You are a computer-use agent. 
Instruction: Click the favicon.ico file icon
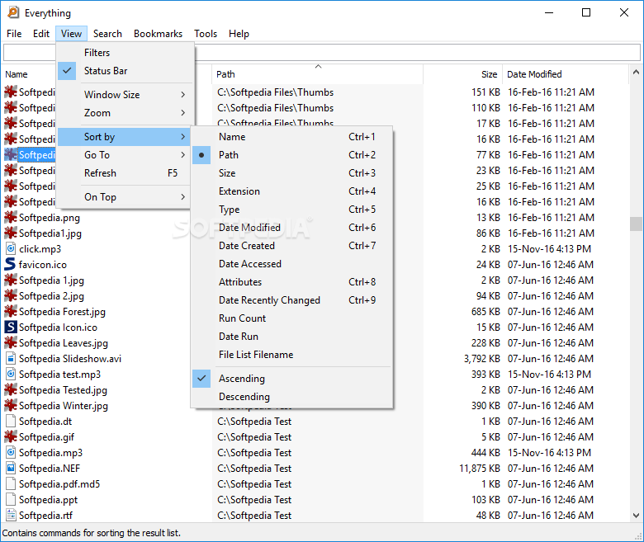tap(10, 264)
